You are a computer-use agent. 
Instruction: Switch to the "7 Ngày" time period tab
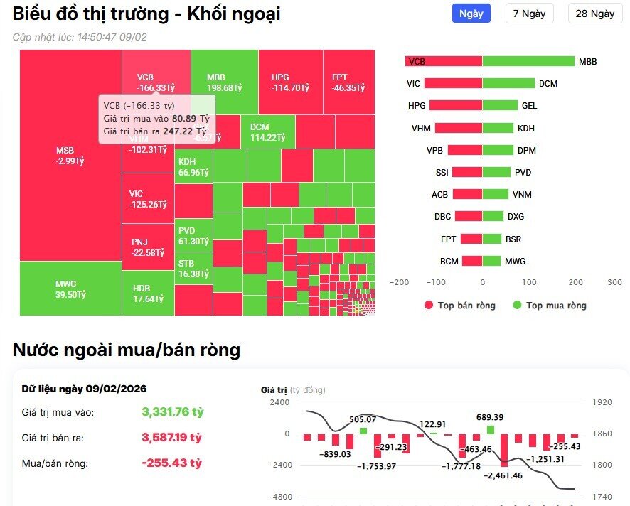pyautogui.click(x=529, y=14)
